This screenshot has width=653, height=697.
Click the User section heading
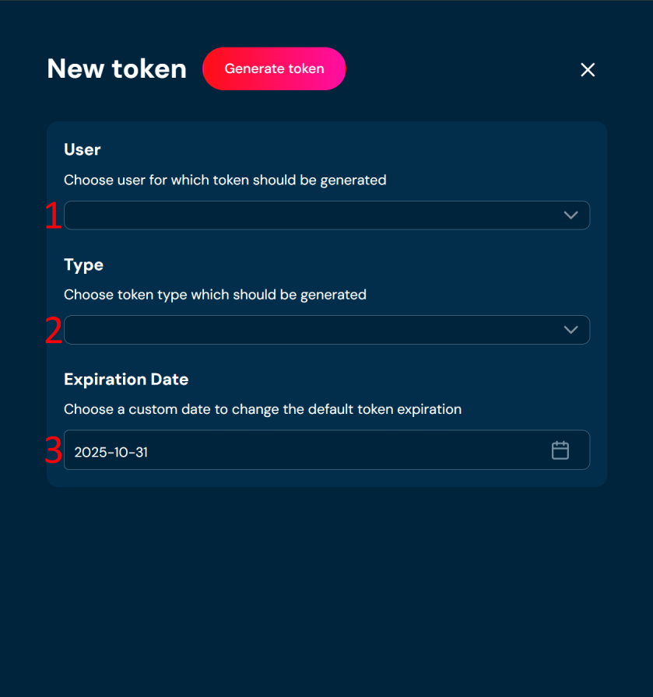[83, 149]
